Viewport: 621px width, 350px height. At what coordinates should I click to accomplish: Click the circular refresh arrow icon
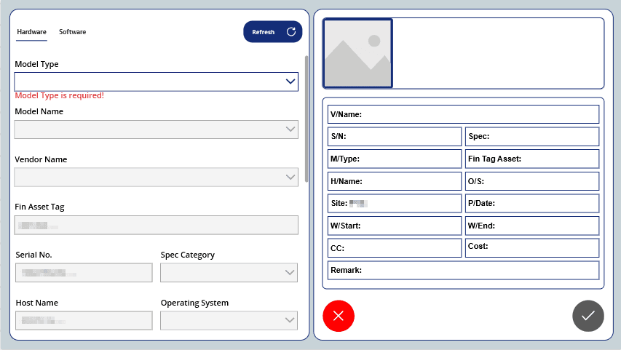291,32
